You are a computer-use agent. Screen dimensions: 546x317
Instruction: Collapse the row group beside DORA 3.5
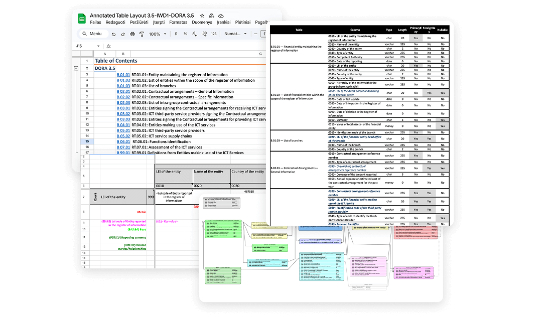coord(76,68)
